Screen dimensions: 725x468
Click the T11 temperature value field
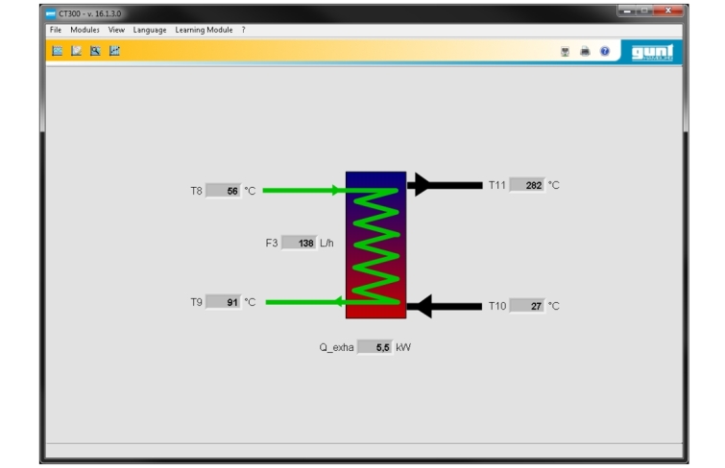526,185
